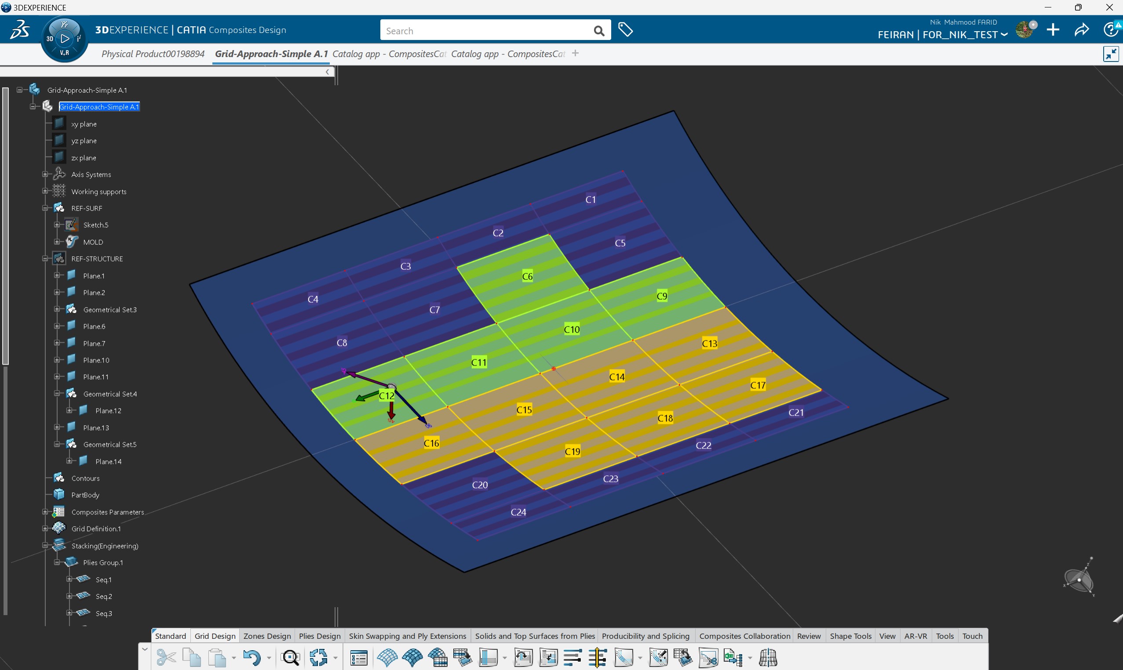
Task: Open the Physical Product00198894 document tab
Action: click(153, 54)
